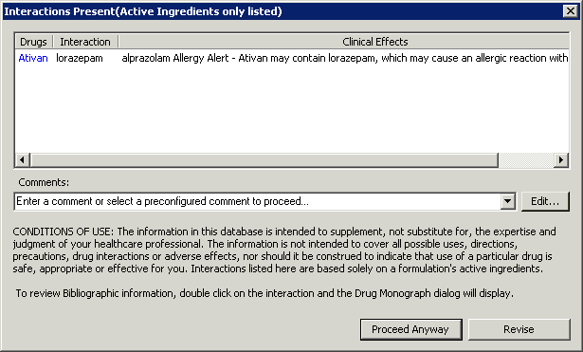Click the empty scrollbar track right of thumb
The image size is (583, 352).
click(x=526, y=160)
